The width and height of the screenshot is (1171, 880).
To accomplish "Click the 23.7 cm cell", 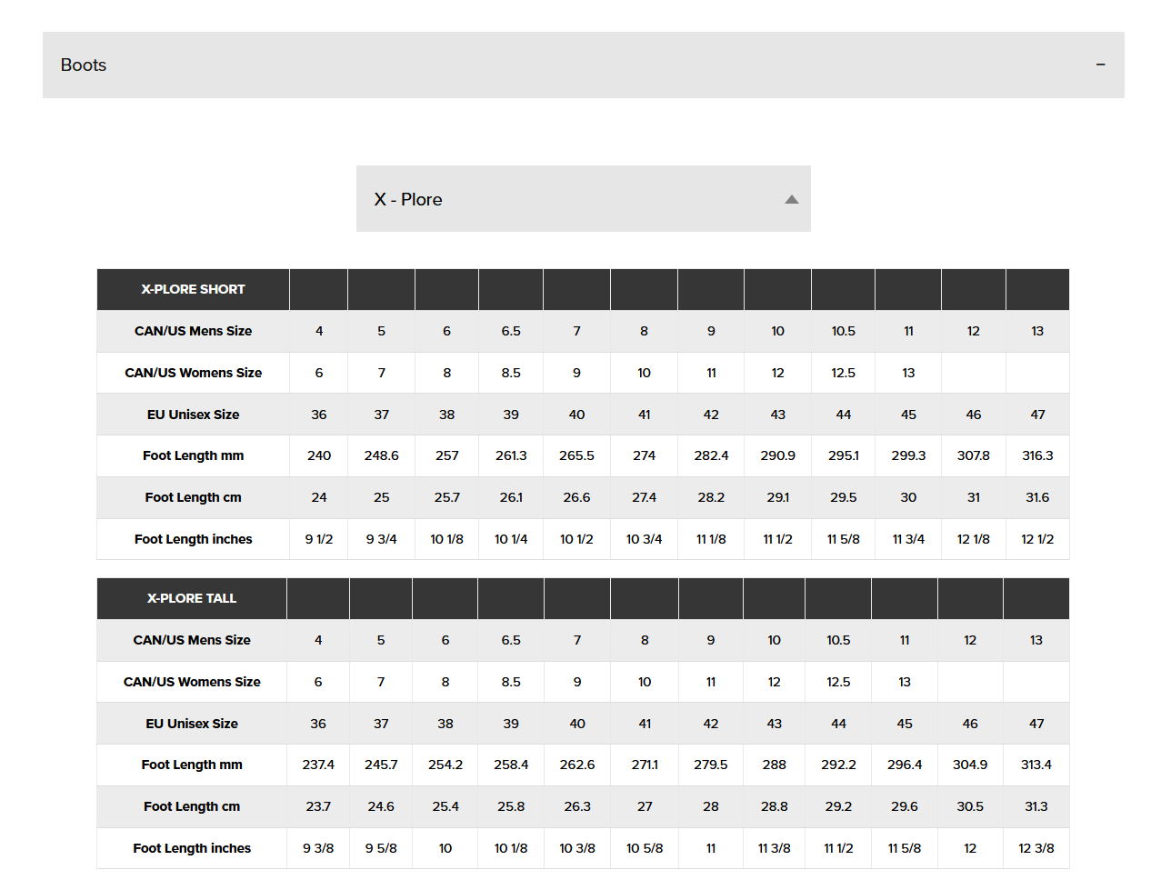I will coord(318,806).
